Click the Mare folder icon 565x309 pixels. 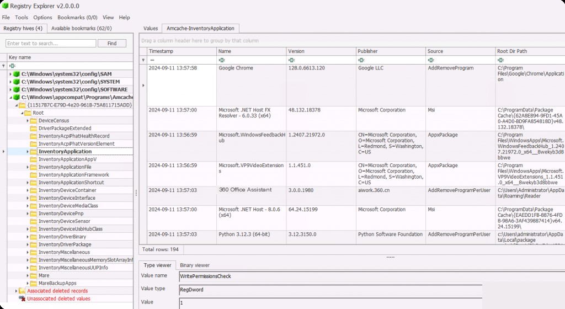click(34, 275)
